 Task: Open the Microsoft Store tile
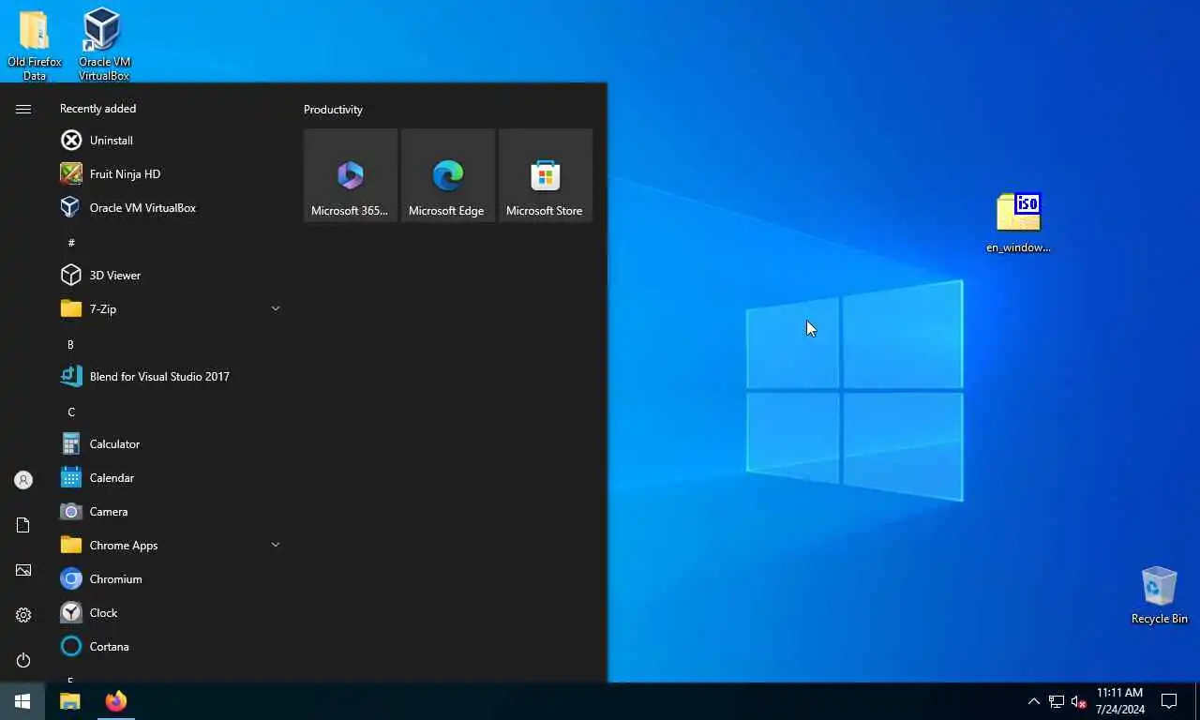click(x=546, y=175)
